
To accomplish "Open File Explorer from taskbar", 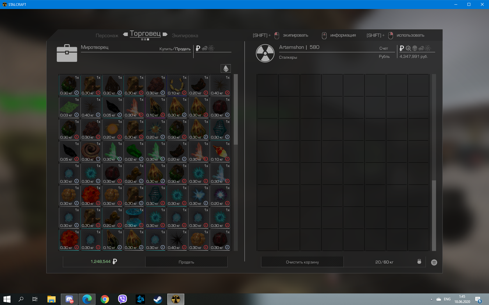I will [x=52, y=299].
